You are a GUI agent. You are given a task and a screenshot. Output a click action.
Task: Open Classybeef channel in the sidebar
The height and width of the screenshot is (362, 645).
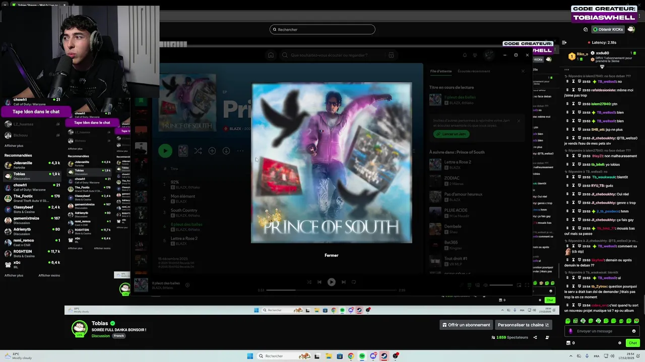pyautogui.click(x=32, y=209)
